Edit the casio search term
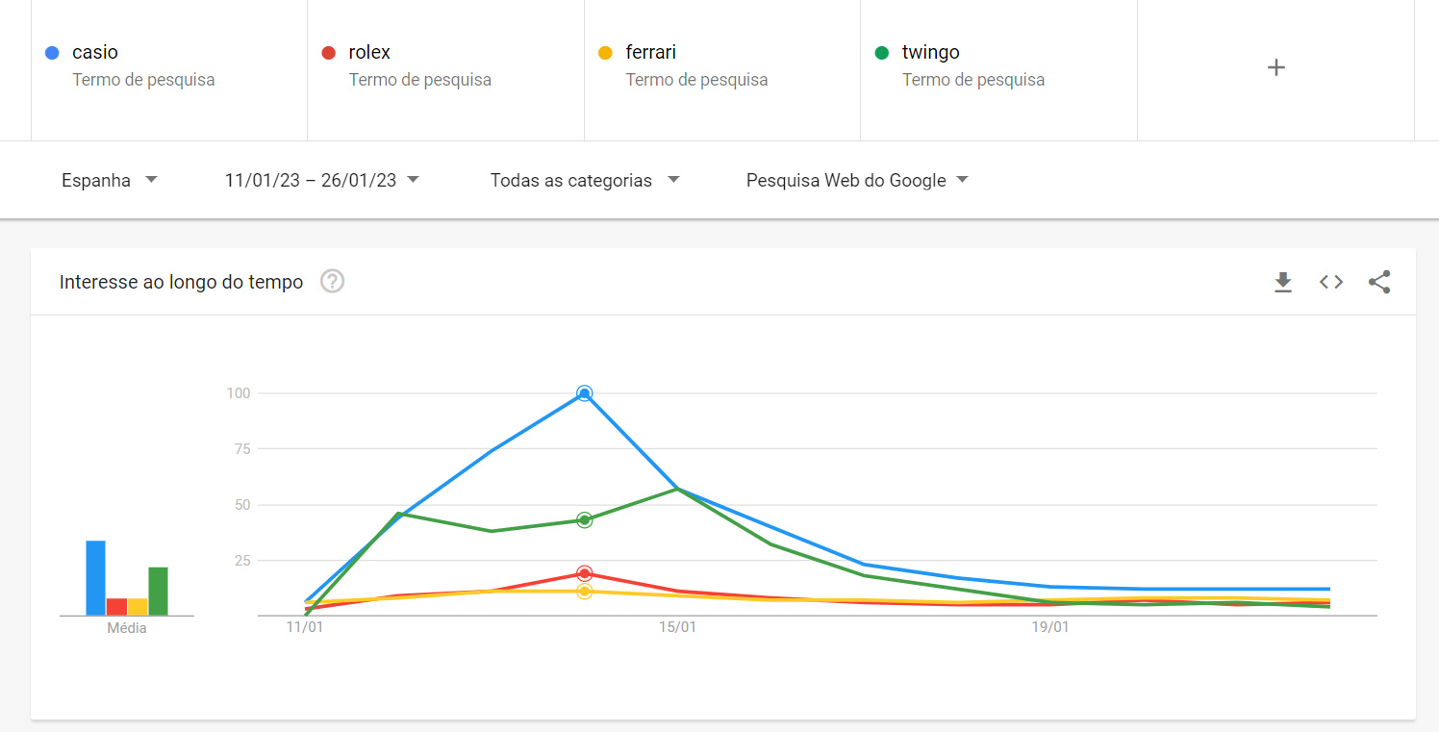 coord(169,67)
